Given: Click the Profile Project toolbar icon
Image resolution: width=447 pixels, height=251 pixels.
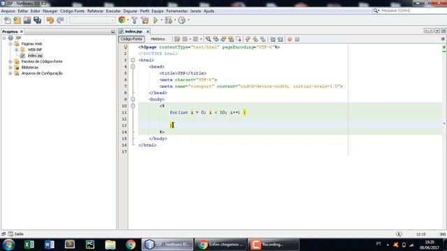Looking at the screenshot, I should pos(182,20).
